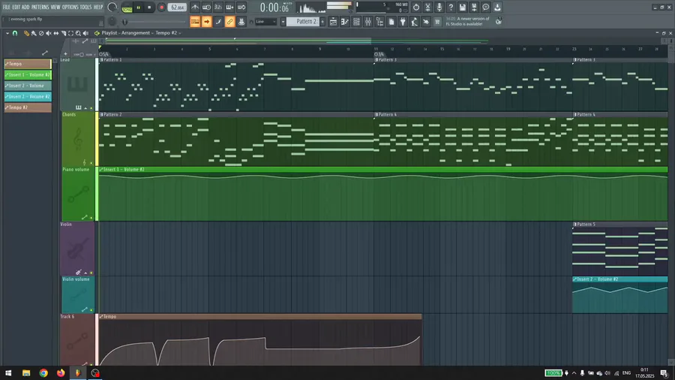The height and width of the screenshot is (380, 675).
Task: Select the playlist zoom magnifier tool
Action: point(78,33)
